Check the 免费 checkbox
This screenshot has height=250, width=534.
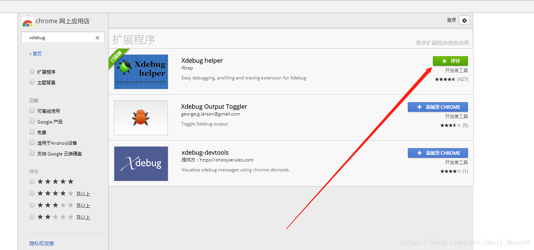32,132
